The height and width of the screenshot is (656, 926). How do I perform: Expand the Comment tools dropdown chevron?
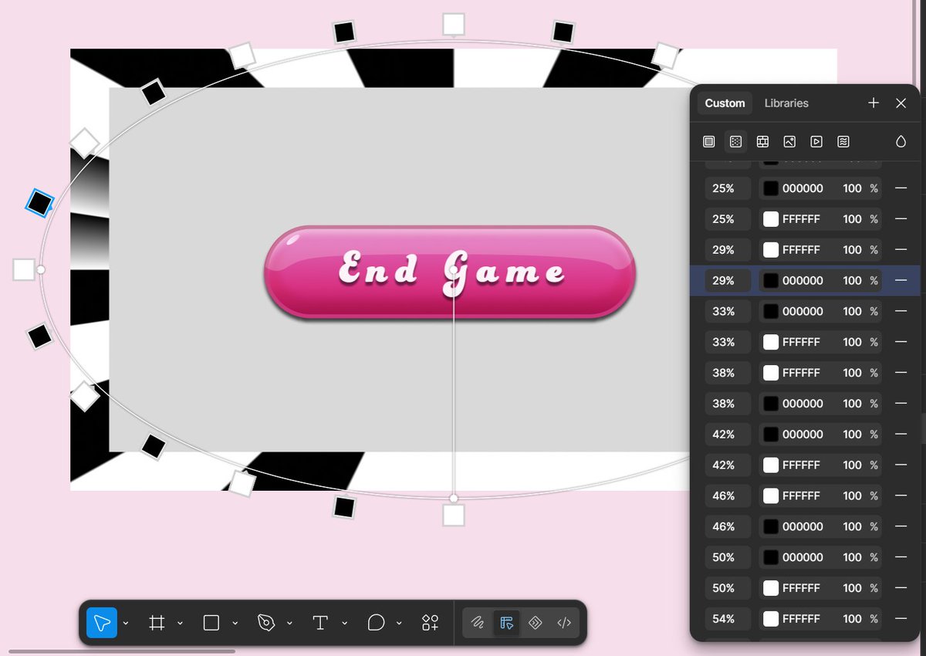[399, 624]
